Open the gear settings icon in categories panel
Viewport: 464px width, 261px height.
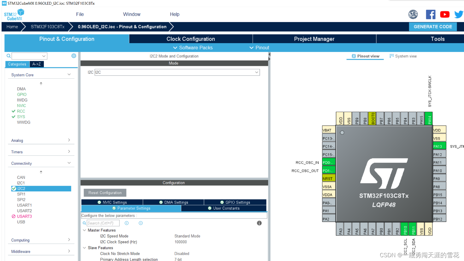[74, 56]
